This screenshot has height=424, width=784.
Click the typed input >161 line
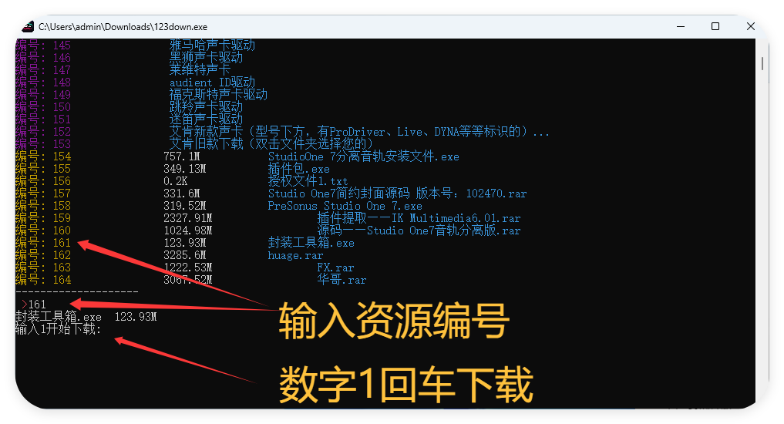(33, 305)
